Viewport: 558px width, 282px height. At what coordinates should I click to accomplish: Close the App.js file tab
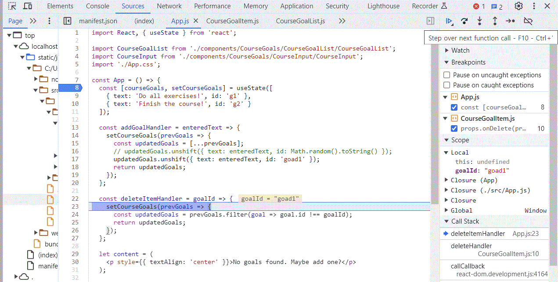(196, 21)
